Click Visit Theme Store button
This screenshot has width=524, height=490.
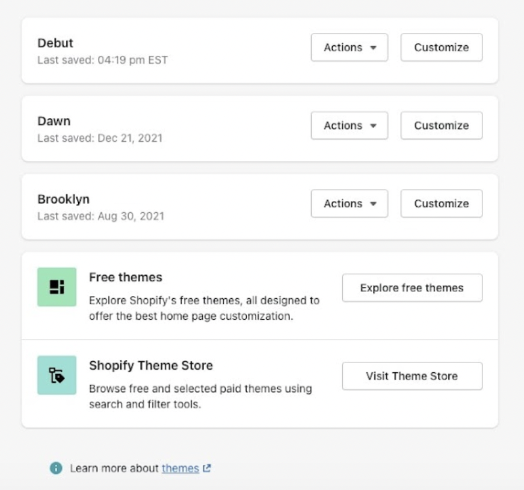412,376
